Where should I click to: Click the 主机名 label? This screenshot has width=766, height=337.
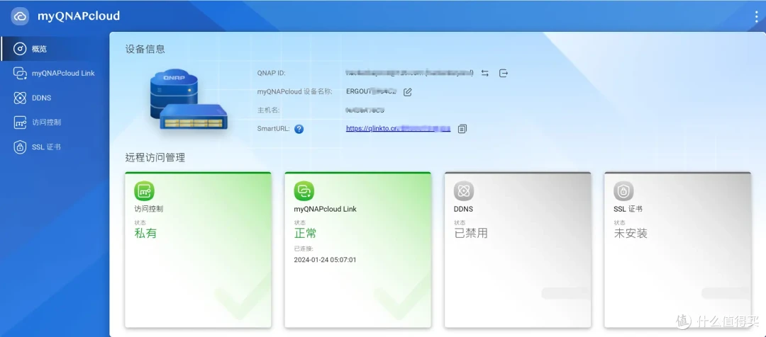tap(269, 110)
